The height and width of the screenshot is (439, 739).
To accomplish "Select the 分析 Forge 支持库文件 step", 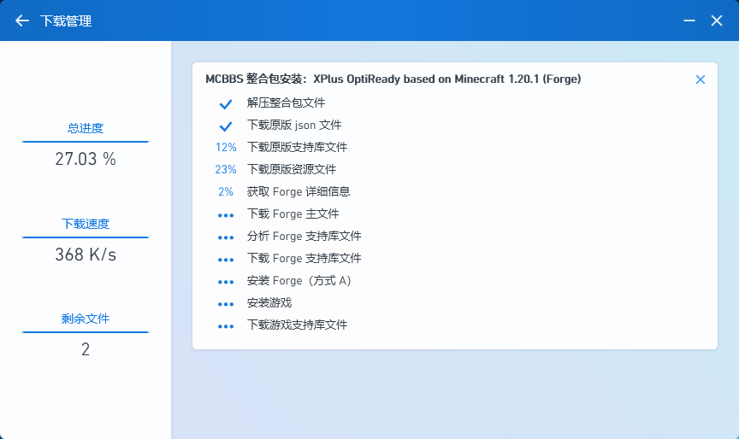I will (304, 237).
